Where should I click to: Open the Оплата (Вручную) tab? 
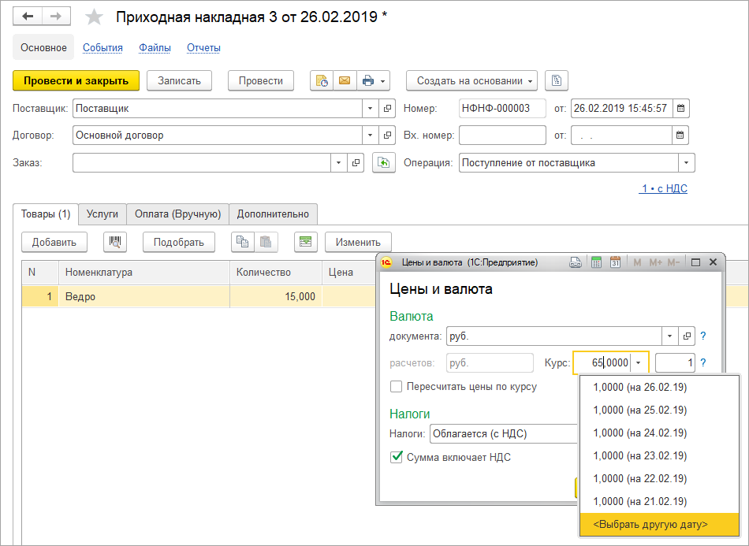(177, 214)
